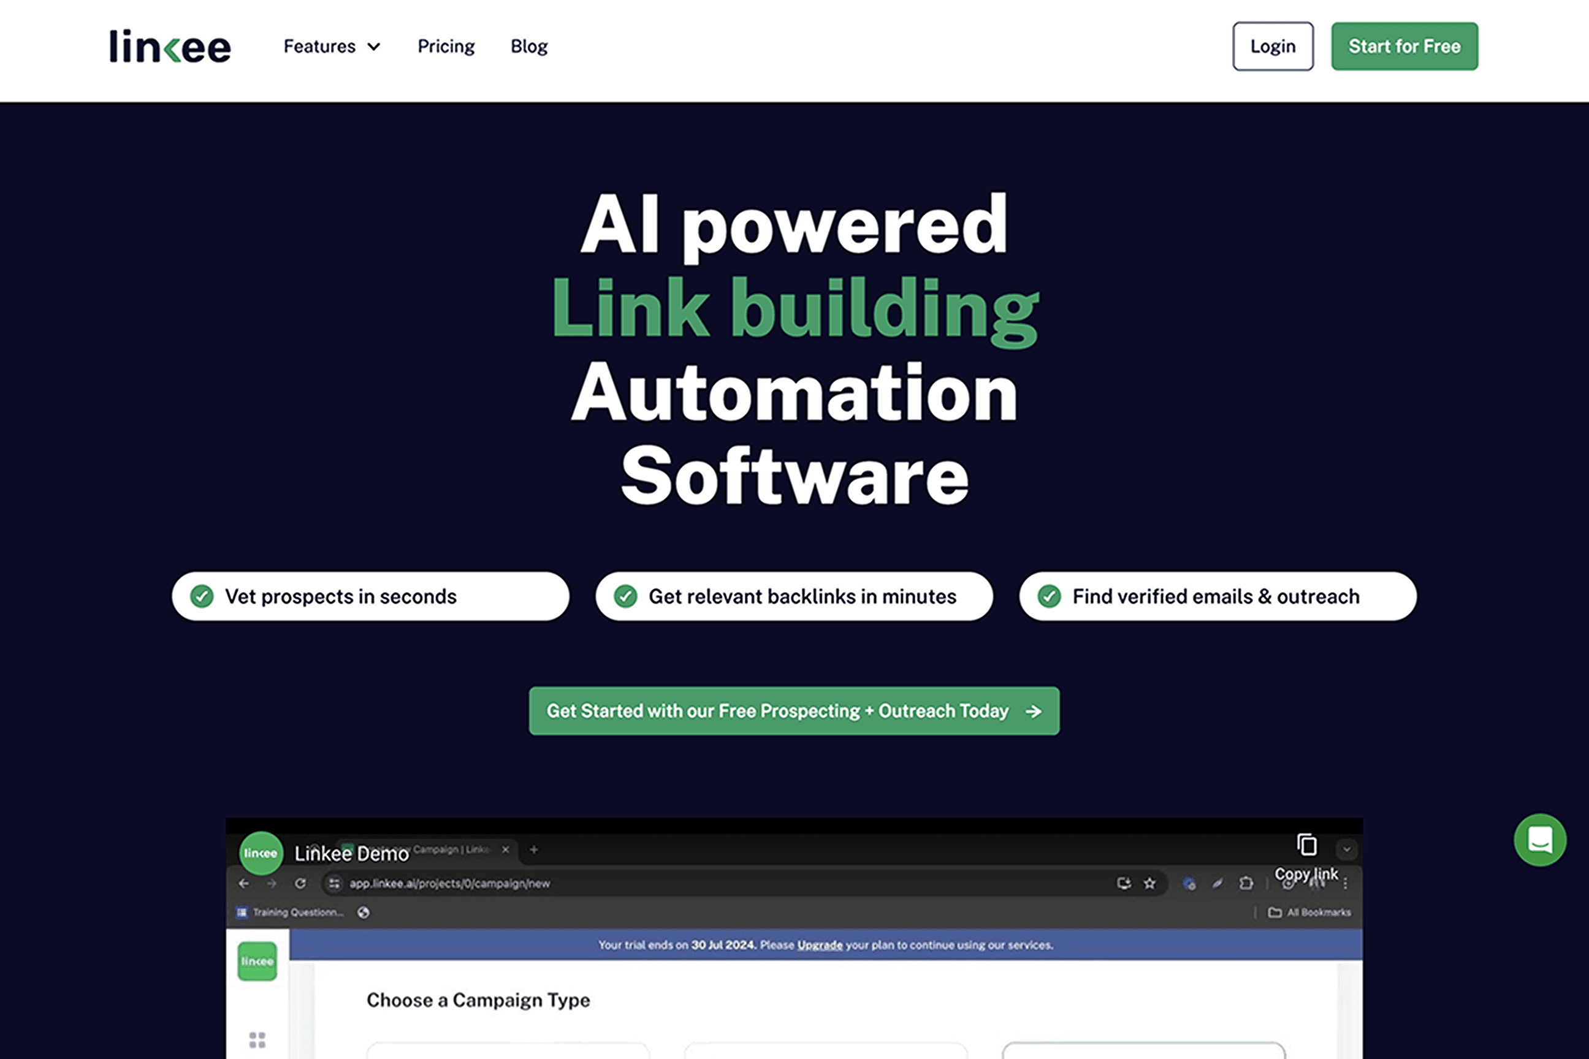This screenshot has width=1589, height=1059.
Task: Click the Login button
Action: (x=1272, y=47)
